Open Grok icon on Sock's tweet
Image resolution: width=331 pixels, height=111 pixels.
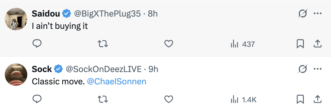coord(303,69)
